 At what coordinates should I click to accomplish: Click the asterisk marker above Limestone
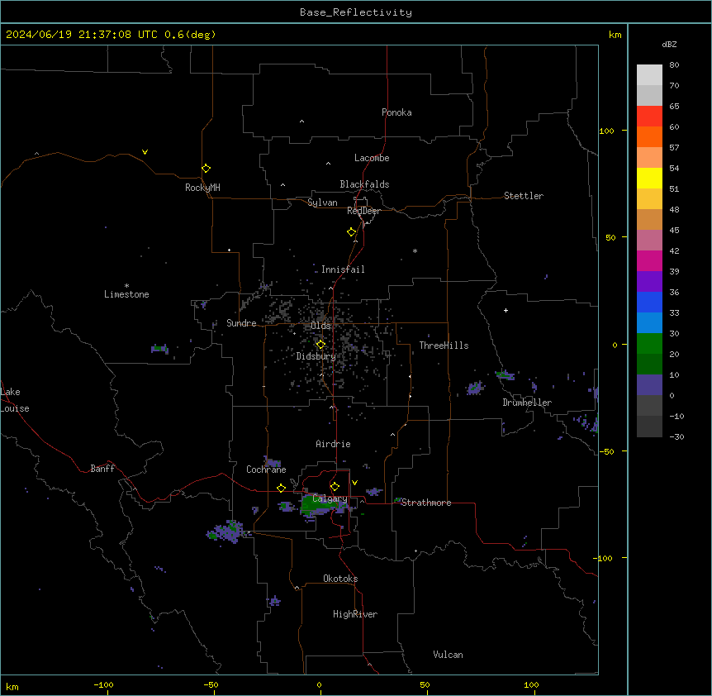126,286
